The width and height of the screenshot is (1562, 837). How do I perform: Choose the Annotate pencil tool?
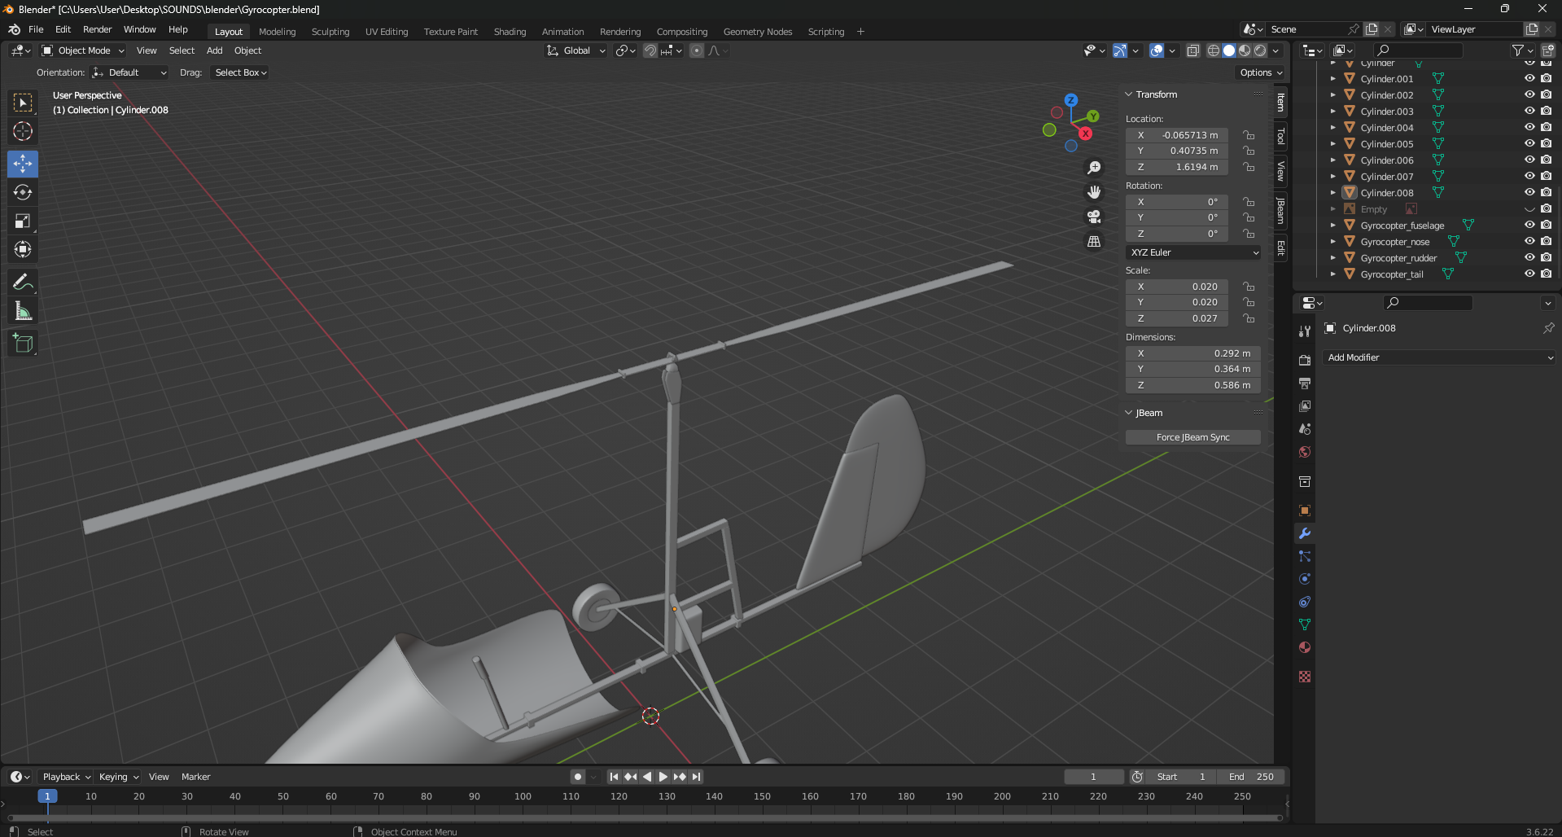(x=23, y=283)
